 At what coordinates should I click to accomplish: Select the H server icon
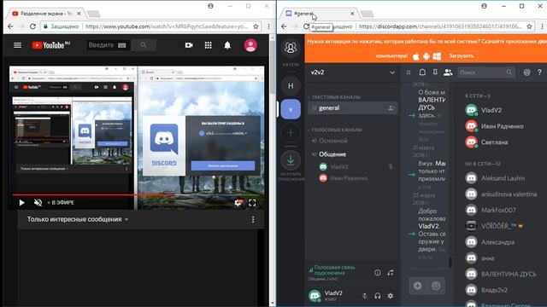coord(291,85)
